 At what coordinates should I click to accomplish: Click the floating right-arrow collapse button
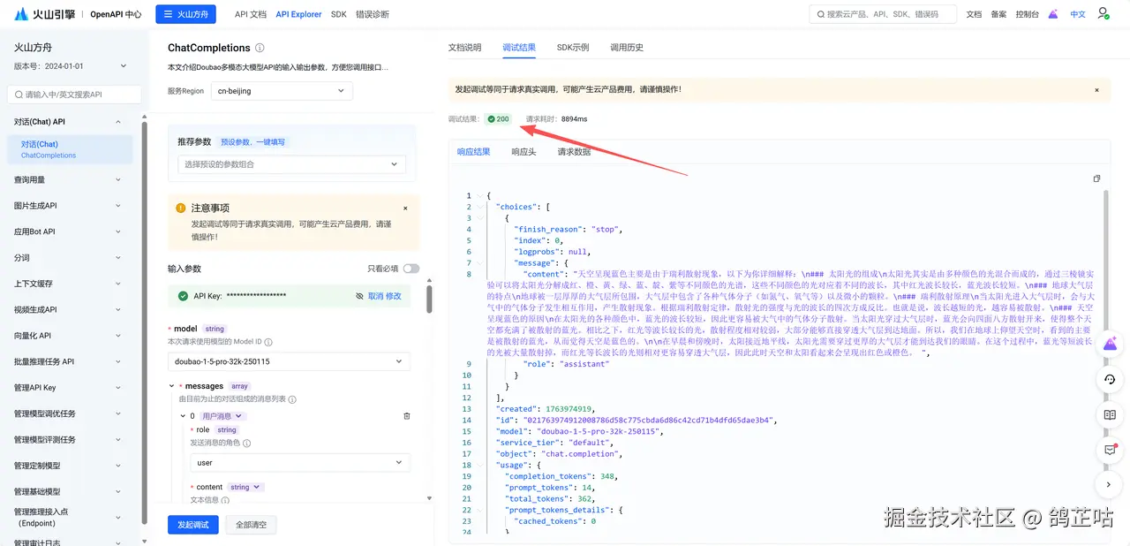pyautogui.click(x=1110, y=484)
